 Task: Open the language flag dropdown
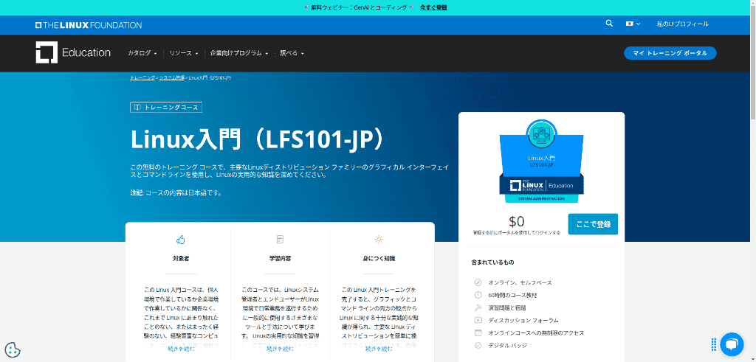click(633, 24)
